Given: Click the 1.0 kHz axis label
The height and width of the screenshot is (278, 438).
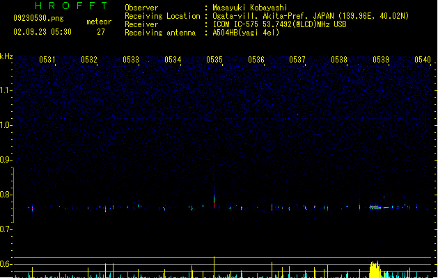Looking at the screenshot, I should pyautogui.click(x=6, y=125).
